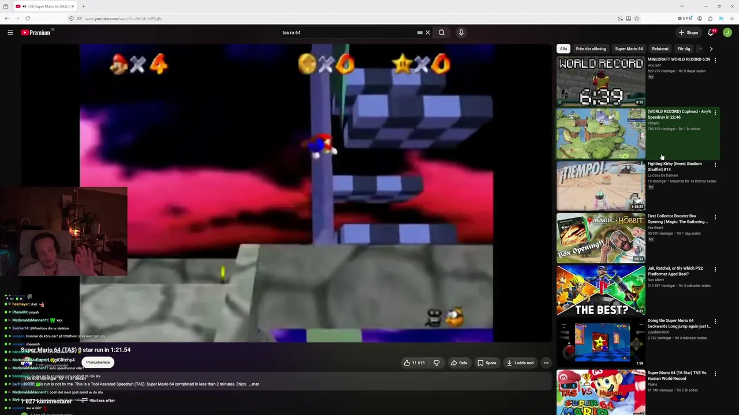Open options menu for Jak, Ratchet, or Sly video
This screenshot has height=415, width=739.
point(715,269)
